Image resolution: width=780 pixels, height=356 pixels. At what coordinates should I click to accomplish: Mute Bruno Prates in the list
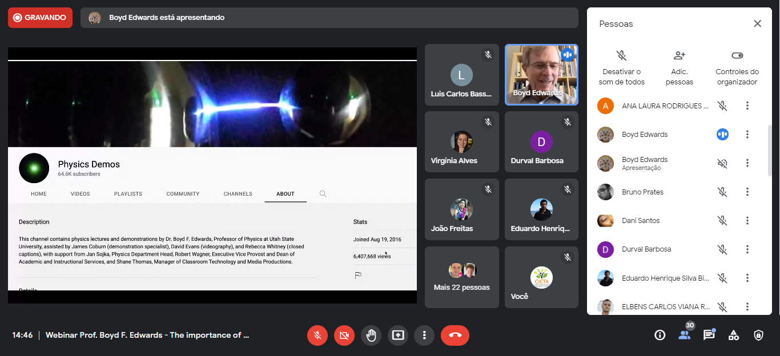722,192
